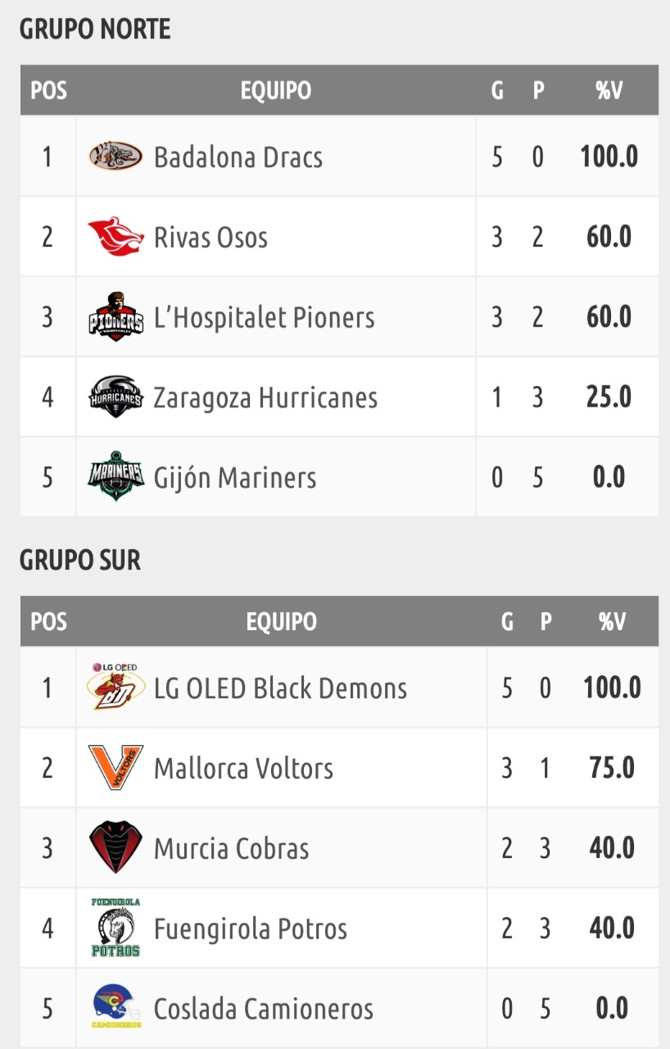Sort Grupo Sur by POS column header
Viewport: 670px width, 1049px height.
click(48, 621)
